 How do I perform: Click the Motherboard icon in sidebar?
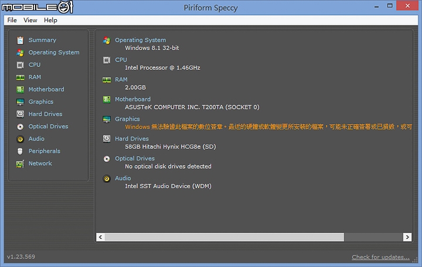click(20, 90)
